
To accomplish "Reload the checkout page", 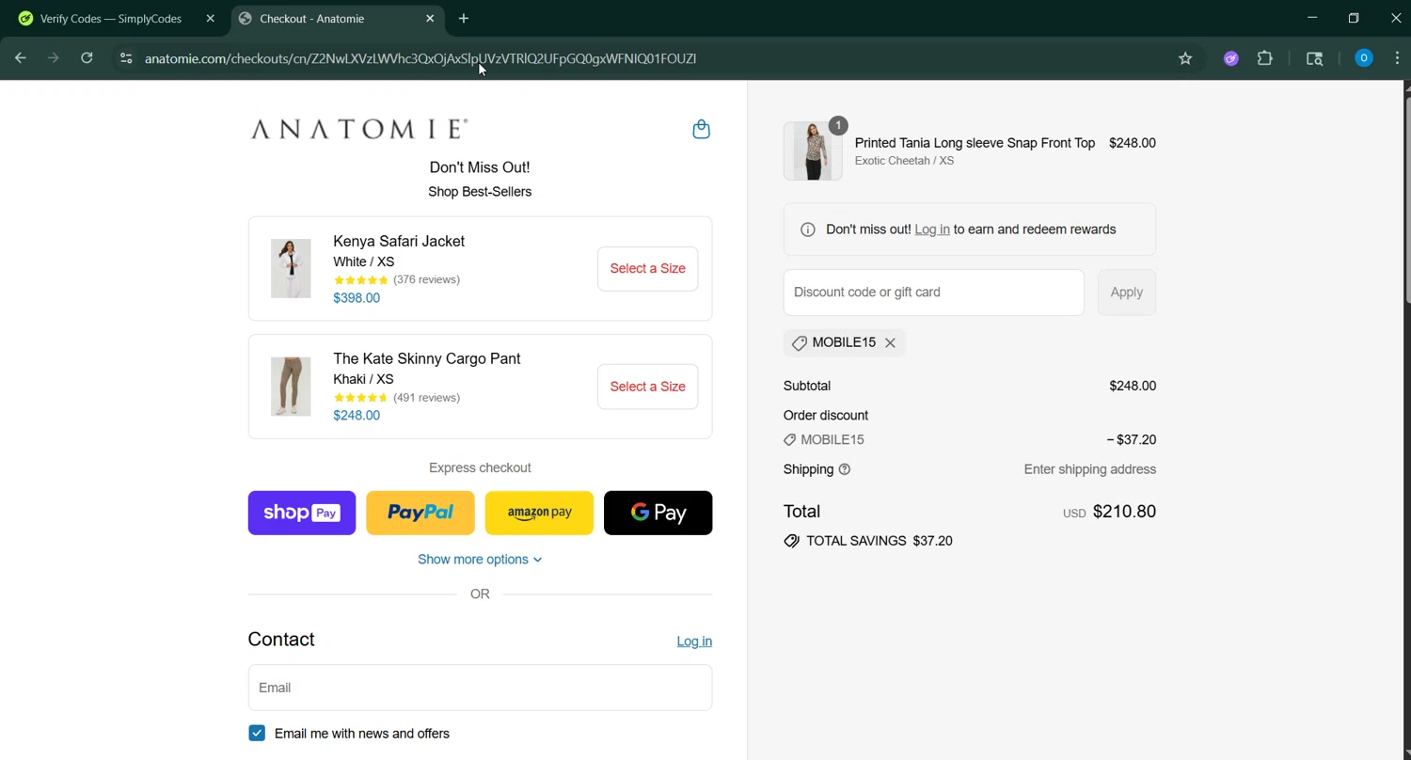I will (x=87, y=58).
